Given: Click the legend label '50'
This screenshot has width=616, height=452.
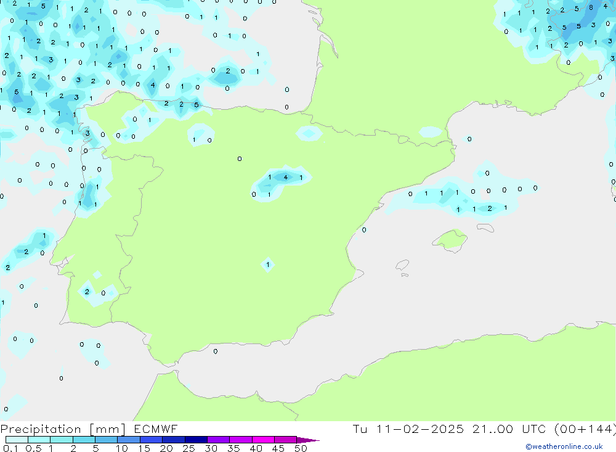Looking at the screenshot, I should click(301, 448).
